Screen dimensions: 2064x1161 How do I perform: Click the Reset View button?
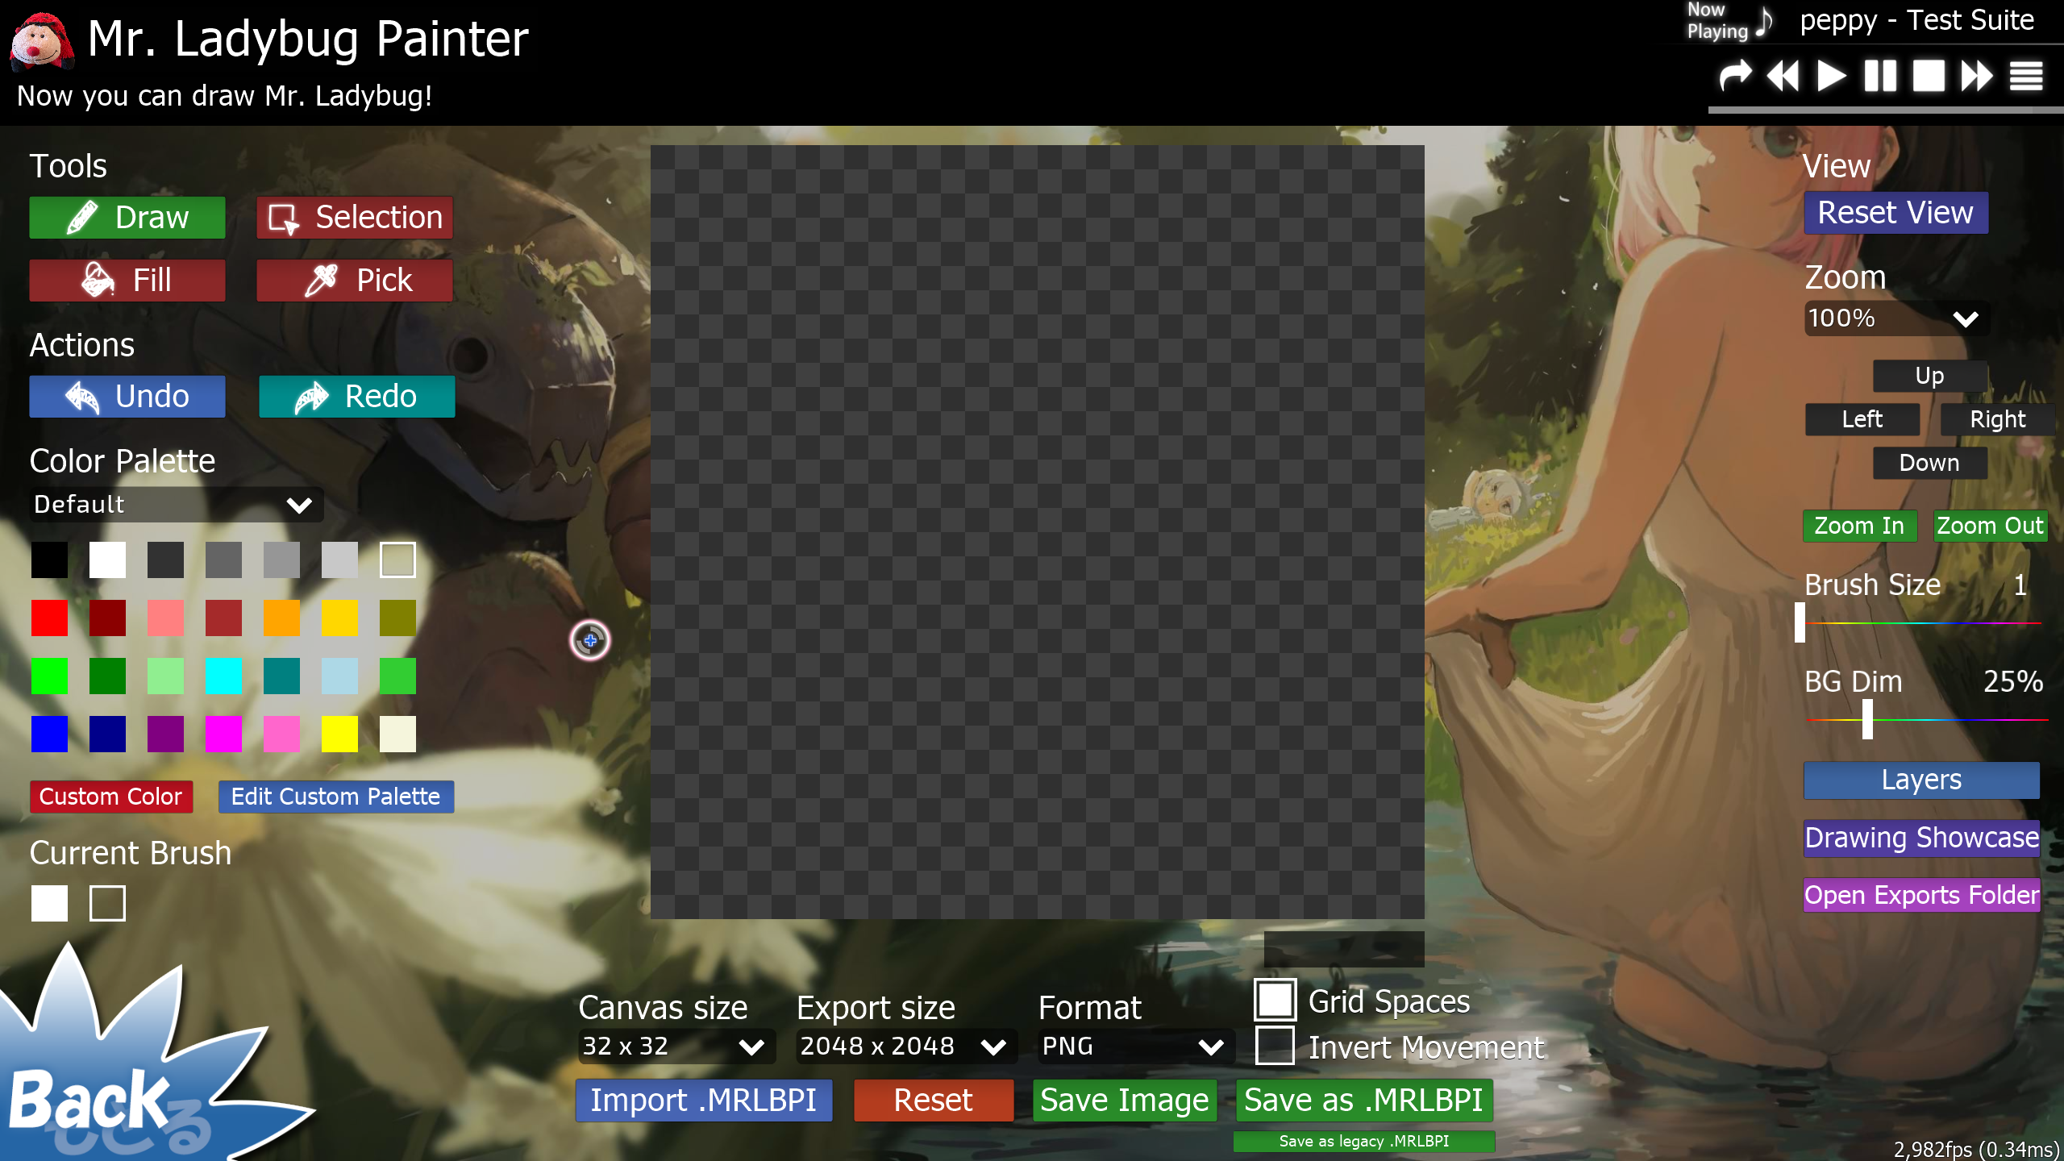coord(1896,213)
